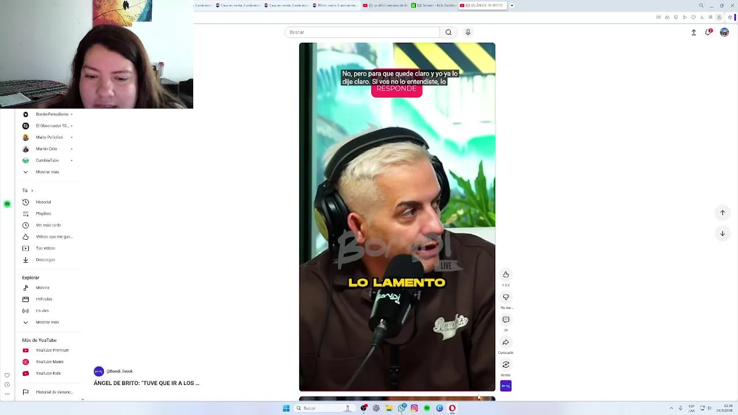
Task: Open Videos que me gustan
Action: tap(48, 236)
